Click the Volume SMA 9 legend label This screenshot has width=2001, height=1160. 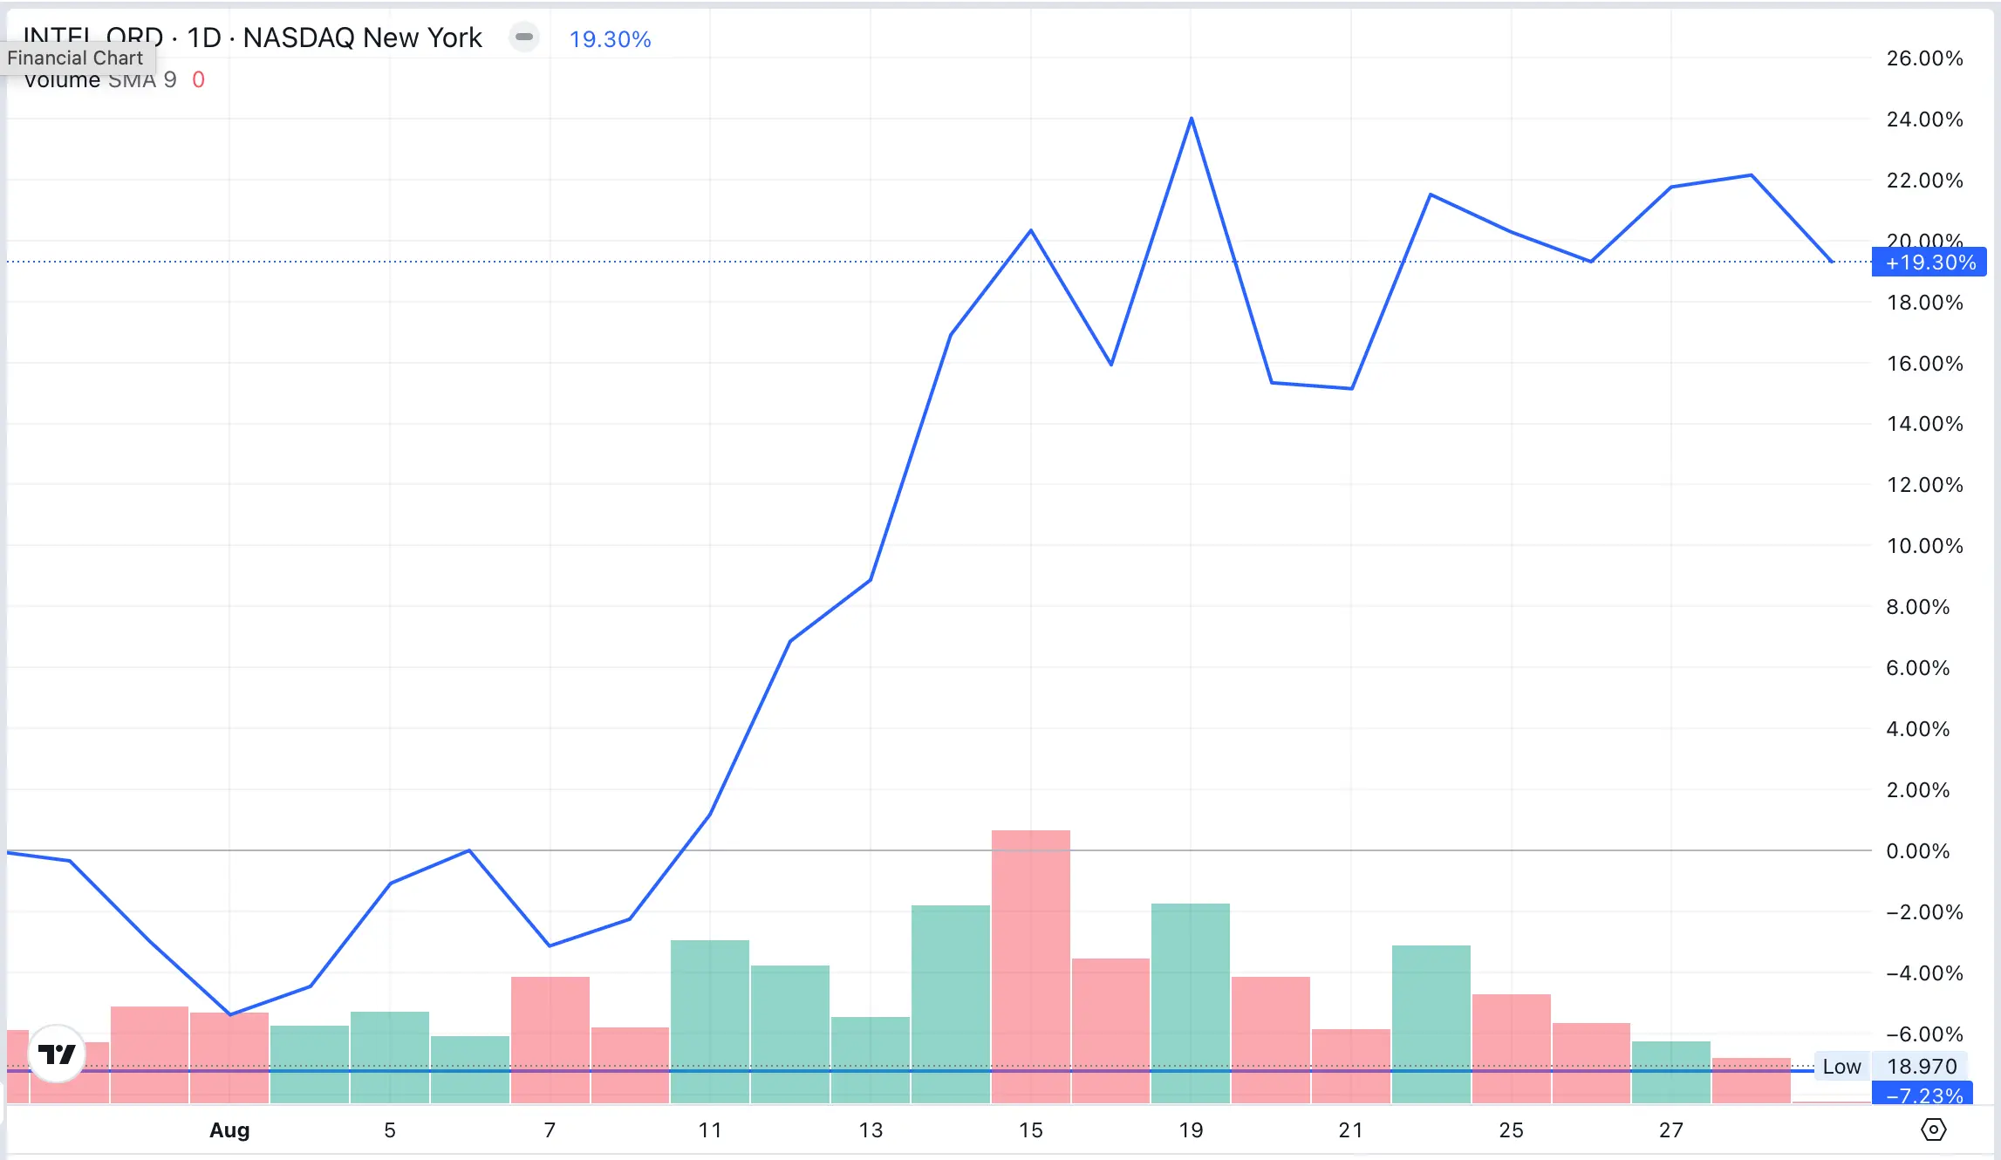click(100, 80)
